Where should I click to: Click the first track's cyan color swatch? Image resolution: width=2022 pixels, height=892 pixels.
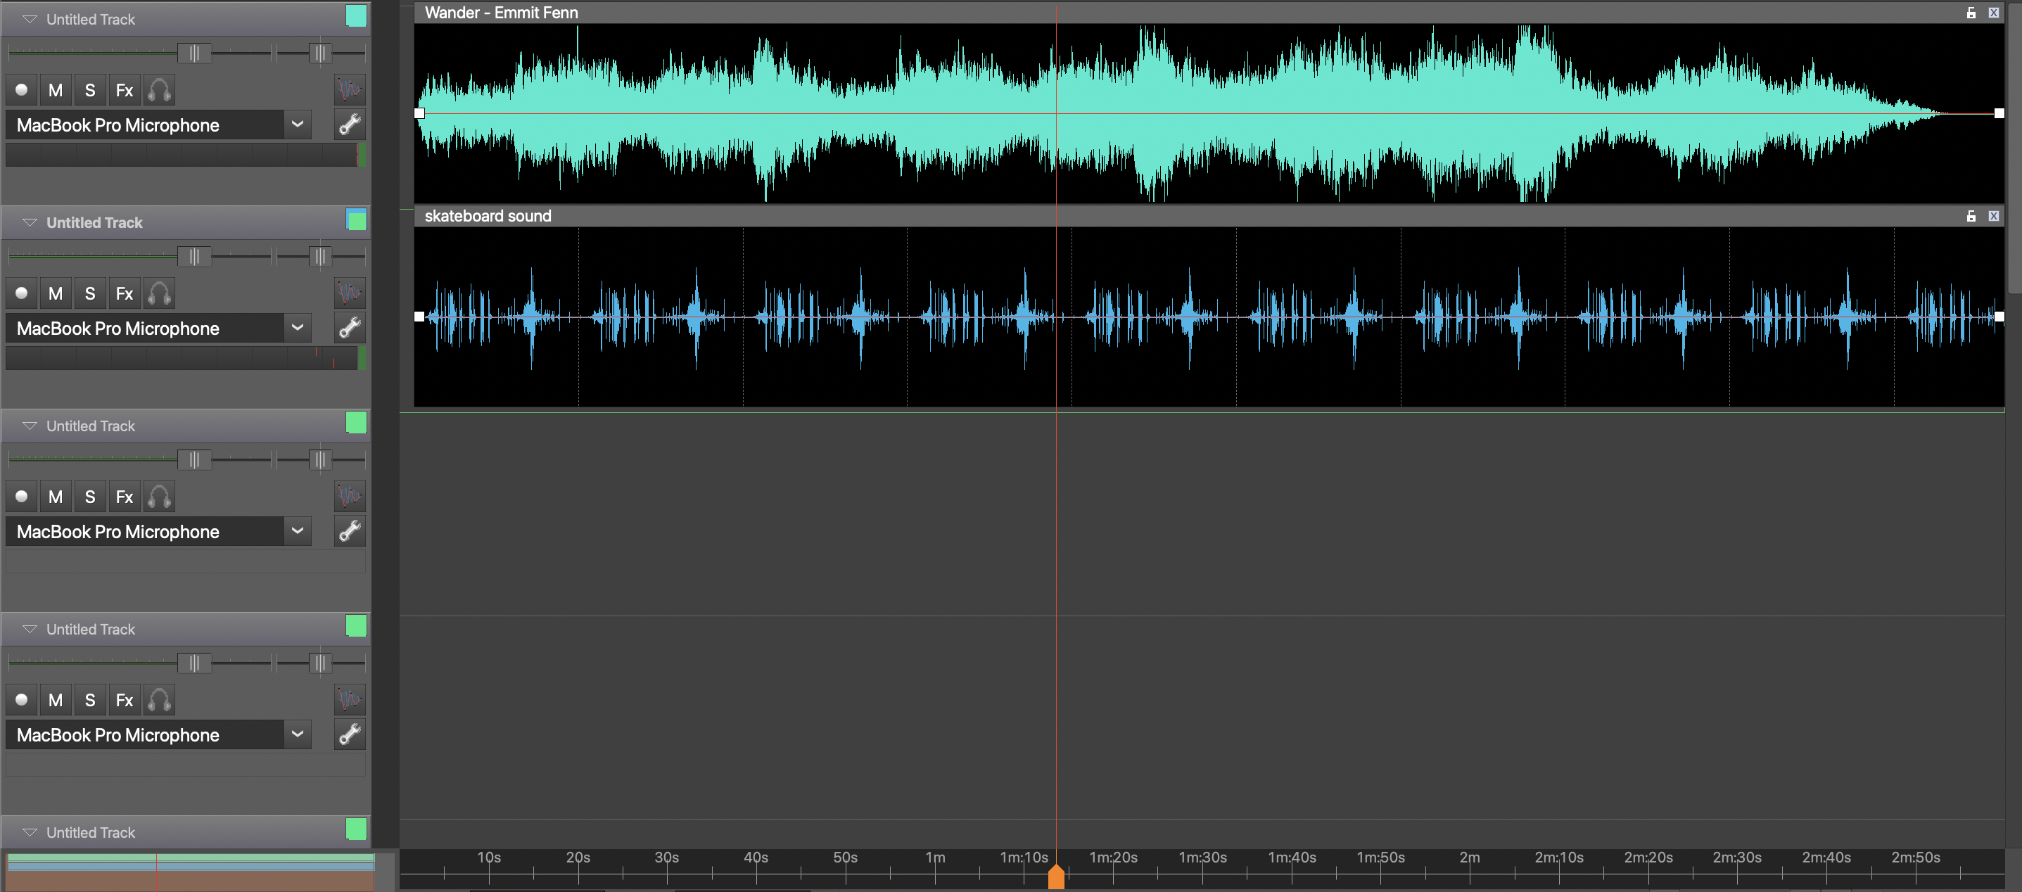[357, 16]
